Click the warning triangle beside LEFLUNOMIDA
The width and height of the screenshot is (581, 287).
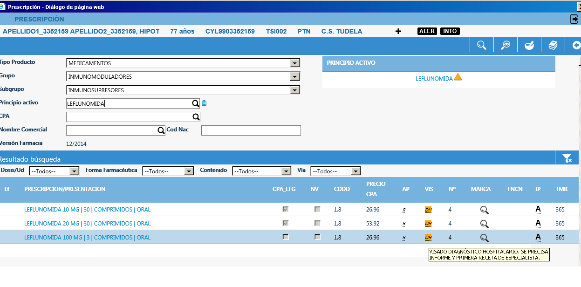tap(458, 77)
